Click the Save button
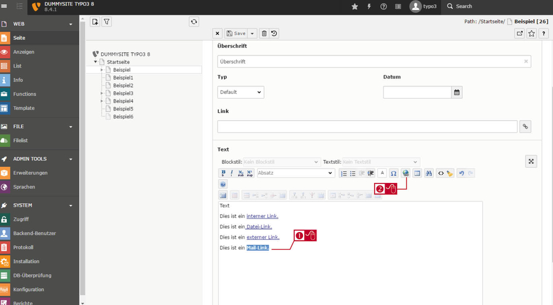This screenshot has width=553, height=305. tap(236, 34)
